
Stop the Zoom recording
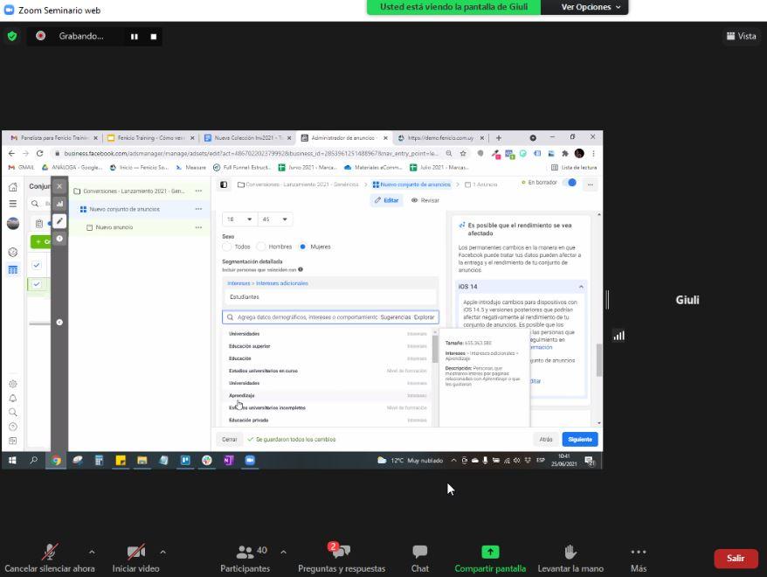(154, 37)
